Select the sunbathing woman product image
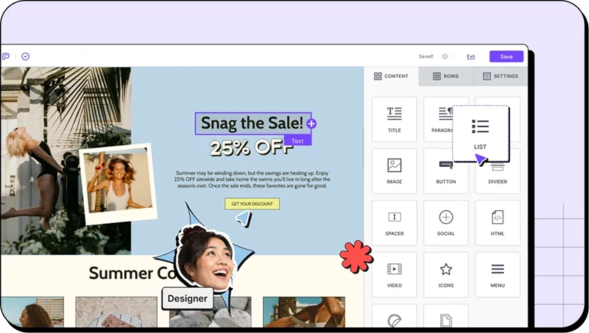The image size is (589, 333). point(304,312)
